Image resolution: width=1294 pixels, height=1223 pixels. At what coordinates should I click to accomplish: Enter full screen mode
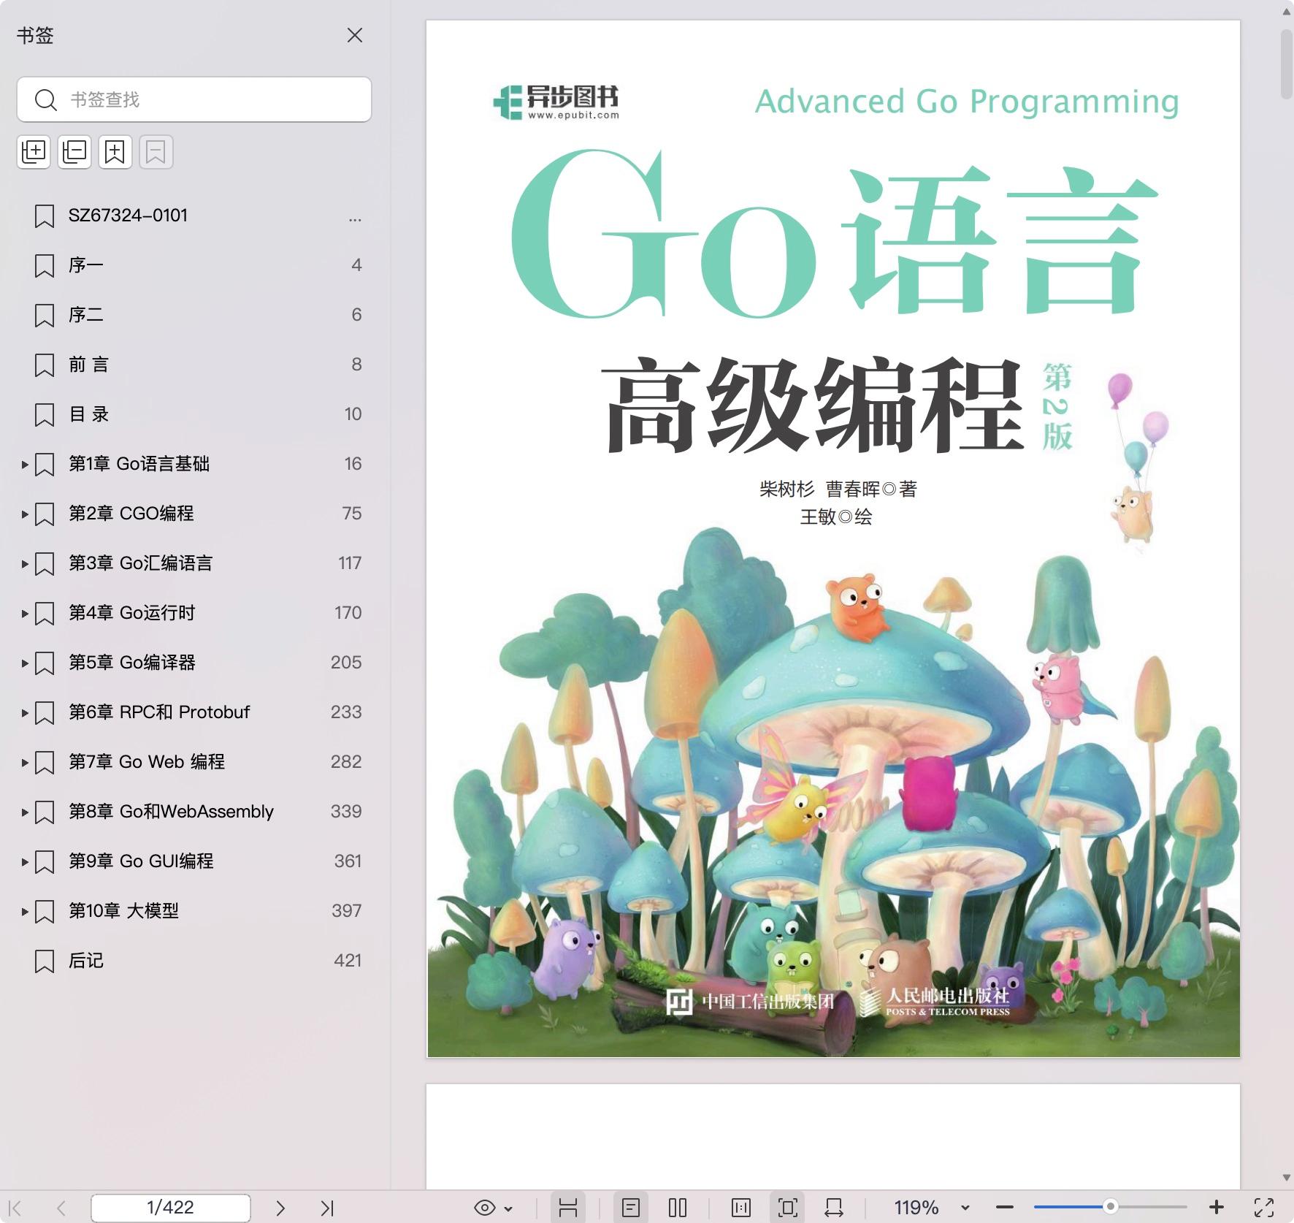1264,1208
